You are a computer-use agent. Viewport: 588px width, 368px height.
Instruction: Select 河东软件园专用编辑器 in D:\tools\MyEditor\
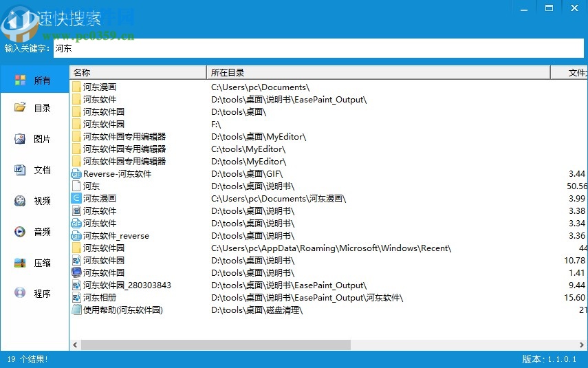click(x=124, y=162)
